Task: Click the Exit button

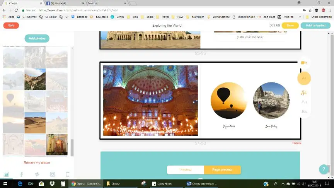Action: click(11, 26)
